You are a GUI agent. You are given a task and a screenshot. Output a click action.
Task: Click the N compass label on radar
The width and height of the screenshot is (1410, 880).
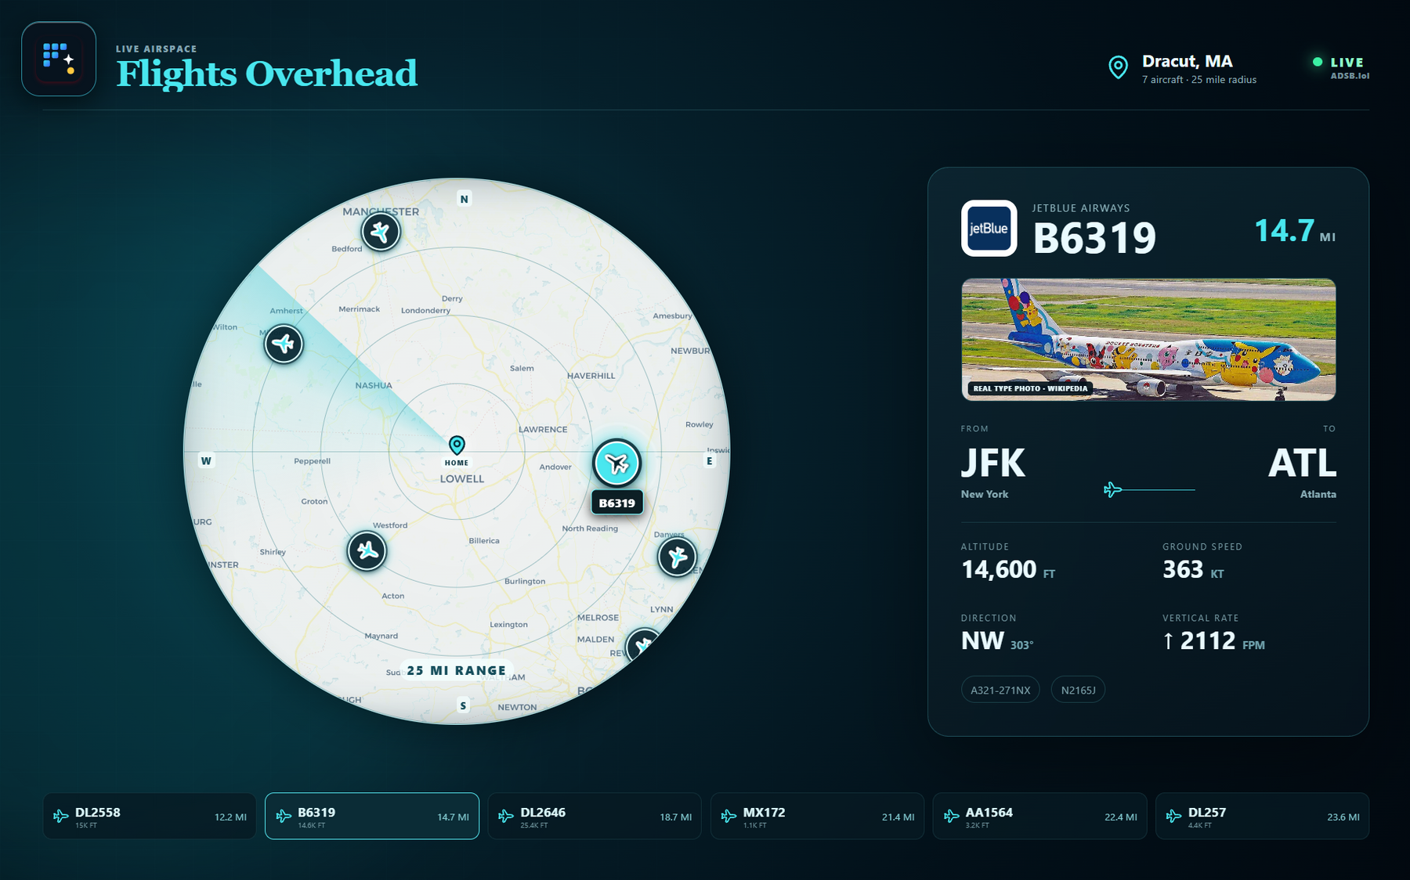coord(465,199)
